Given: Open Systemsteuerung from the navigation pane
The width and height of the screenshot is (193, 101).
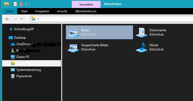Looking at the screenshot, I should click(28, 70).
